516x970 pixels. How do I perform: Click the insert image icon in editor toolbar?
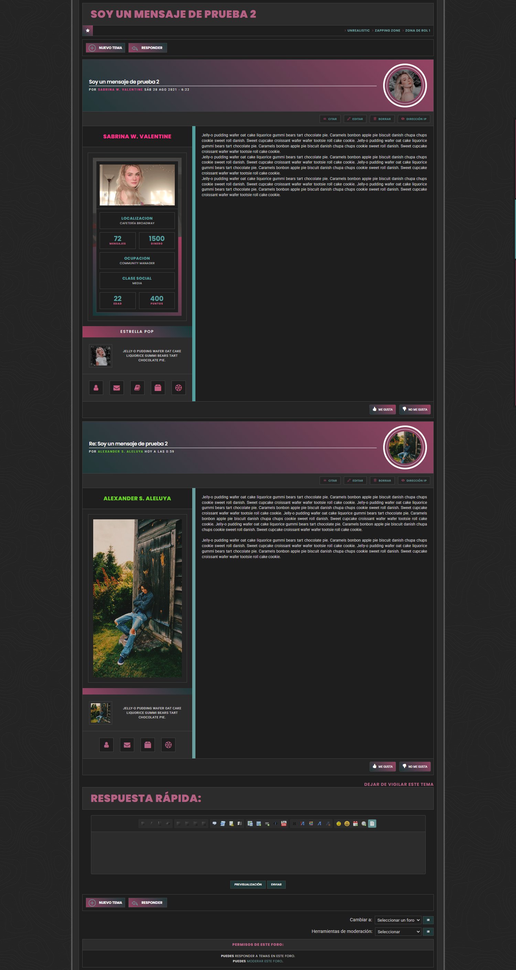click(x=259, y=823)
